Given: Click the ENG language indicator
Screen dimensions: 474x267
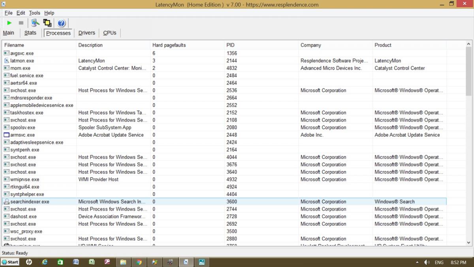Looking at the screenshot, I should tap(439, 262).
